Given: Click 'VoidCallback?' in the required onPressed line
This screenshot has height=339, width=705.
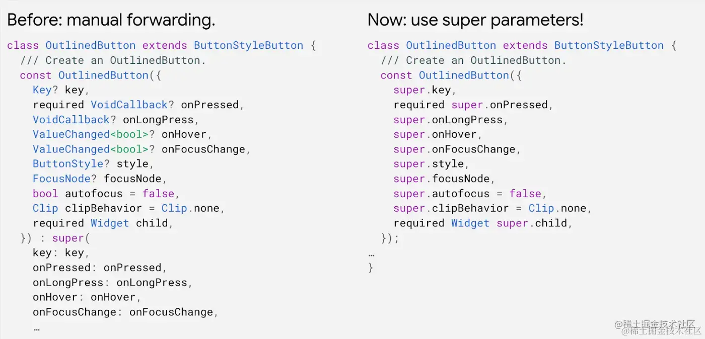Looking at the screenshot, I should pos(132,105).
